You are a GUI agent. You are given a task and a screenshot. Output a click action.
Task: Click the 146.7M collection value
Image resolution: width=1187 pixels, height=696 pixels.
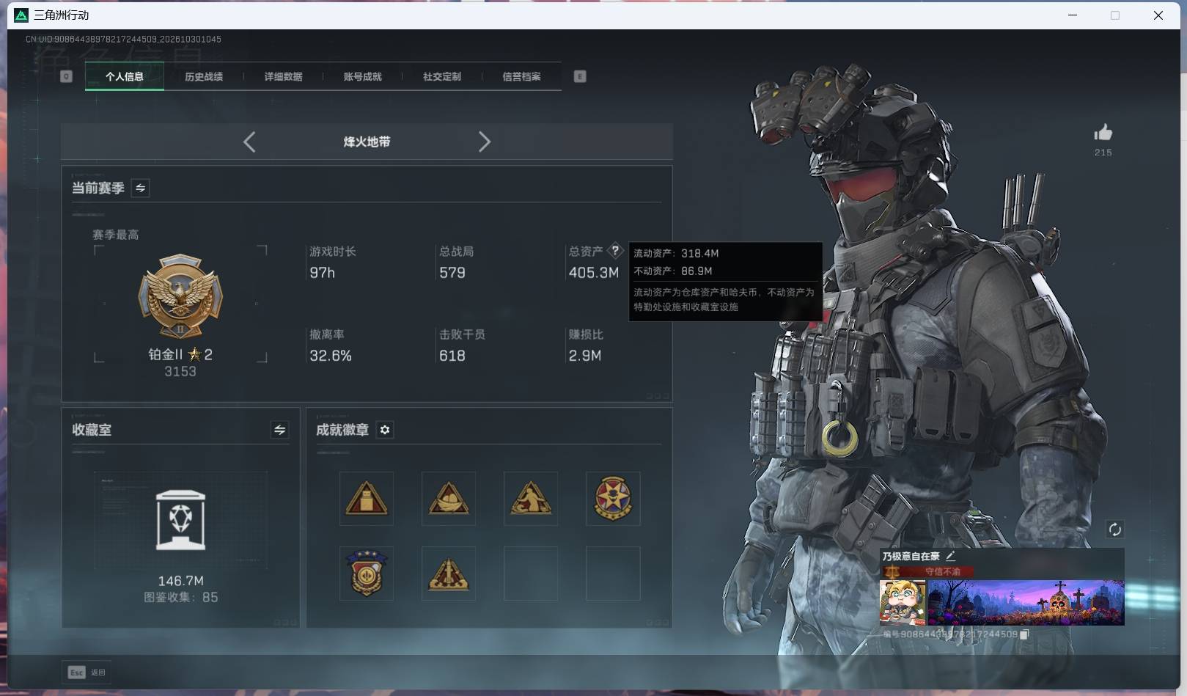(x=180, y=581)
